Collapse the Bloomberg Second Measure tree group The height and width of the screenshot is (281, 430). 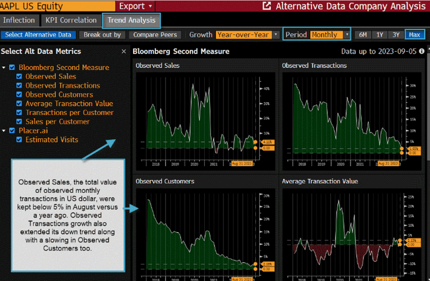4,68
